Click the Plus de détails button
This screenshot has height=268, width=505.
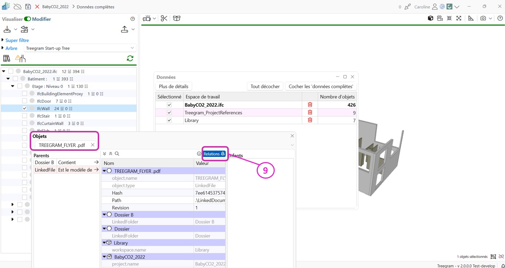coord(173,86)
